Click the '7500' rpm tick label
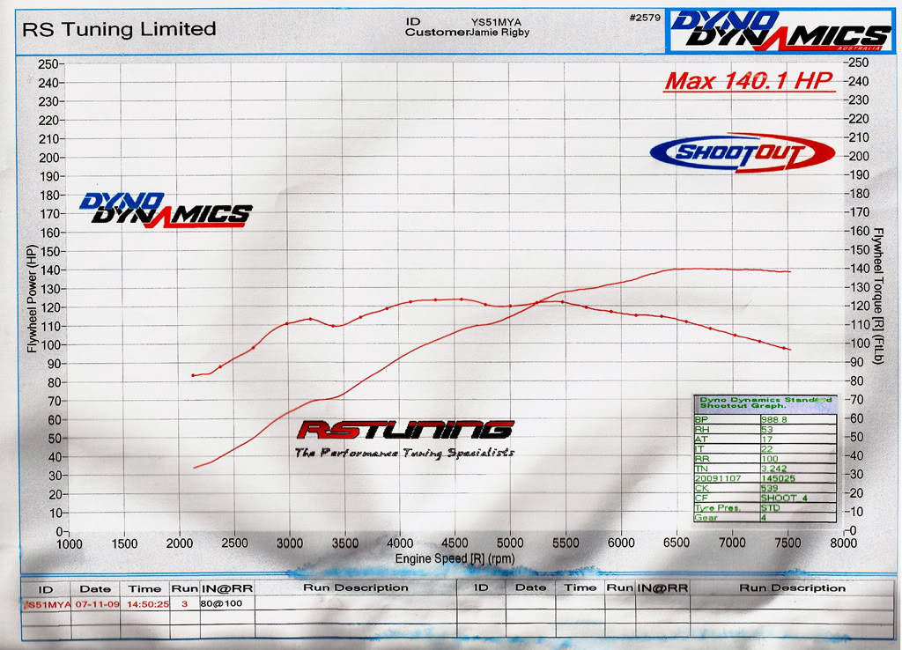This screenshot has height=650, width=902. [787, 543]
